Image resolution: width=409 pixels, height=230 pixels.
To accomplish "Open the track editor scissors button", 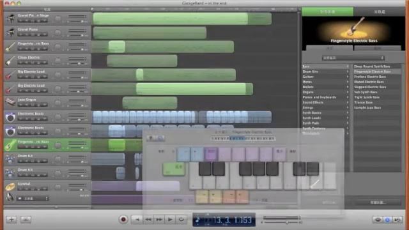I will pos(26,220).
